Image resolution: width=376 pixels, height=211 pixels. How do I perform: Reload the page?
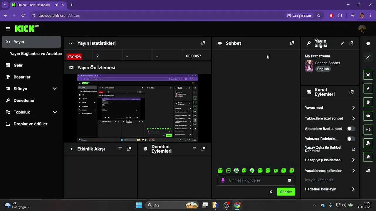(23, 16)
